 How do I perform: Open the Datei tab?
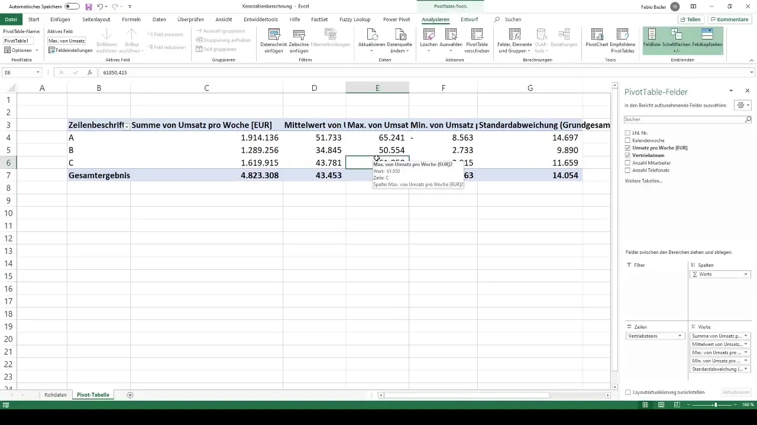[11, 19]
